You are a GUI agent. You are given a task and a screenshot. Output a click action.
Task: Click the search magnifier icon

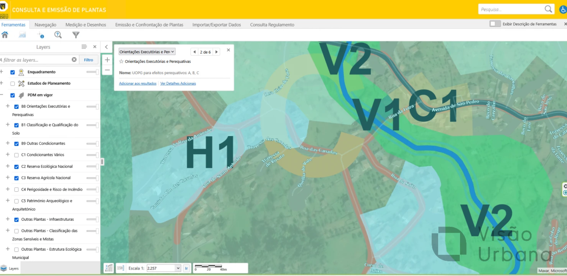click(549, 9)
